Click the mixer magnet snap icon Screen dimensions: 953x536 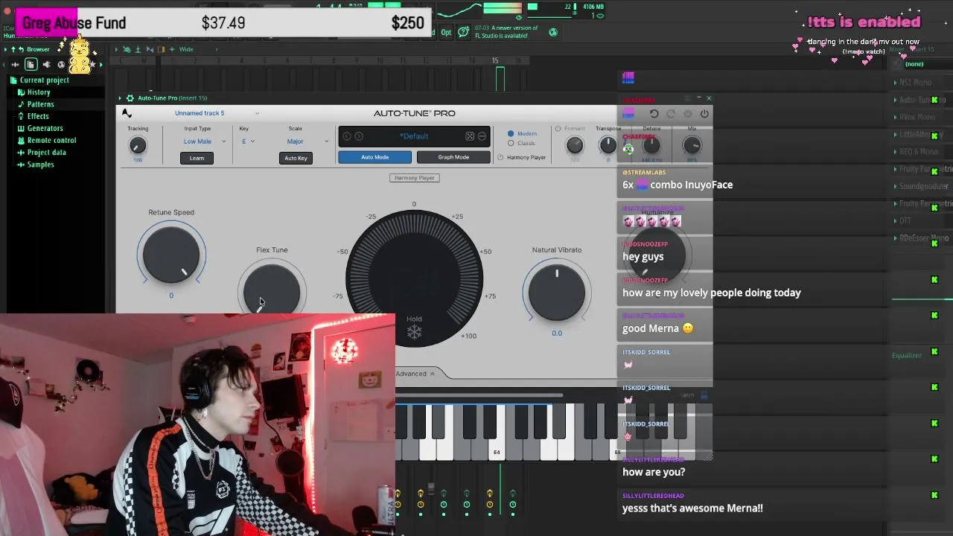pos(127,50)
